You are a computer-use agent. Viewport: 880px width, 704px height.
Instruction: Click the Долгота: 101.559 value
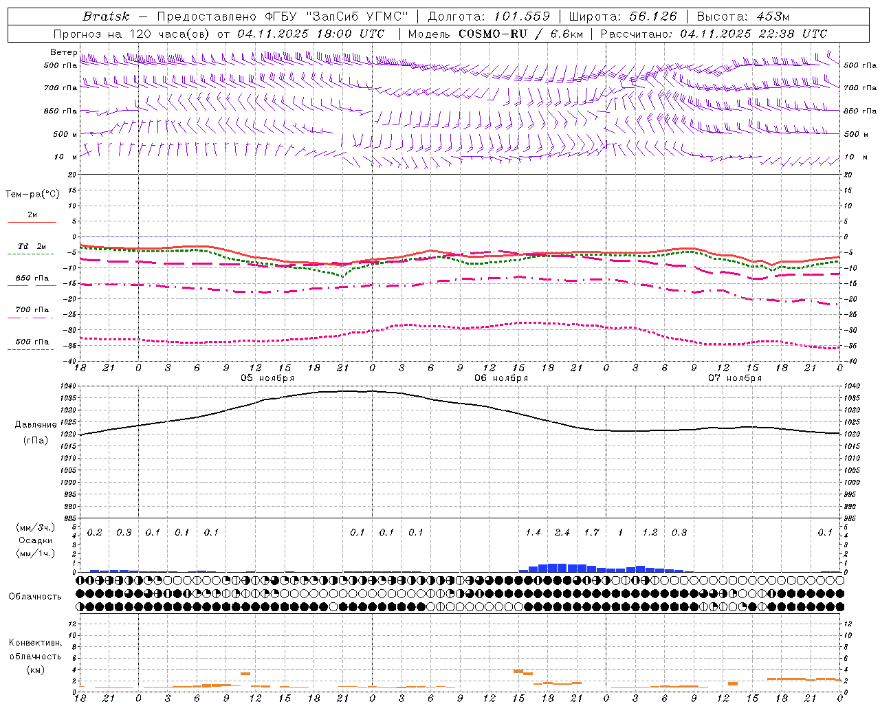coord(489,16)
